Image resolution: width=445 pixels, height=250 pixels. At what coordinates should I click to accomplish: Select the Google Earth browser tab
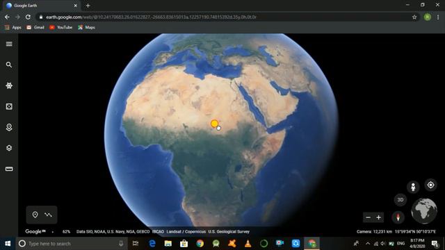[x=42, y=6]
